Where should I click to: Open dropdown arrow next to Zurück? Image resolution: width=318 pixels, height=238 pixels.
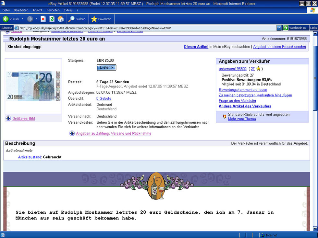22,19
